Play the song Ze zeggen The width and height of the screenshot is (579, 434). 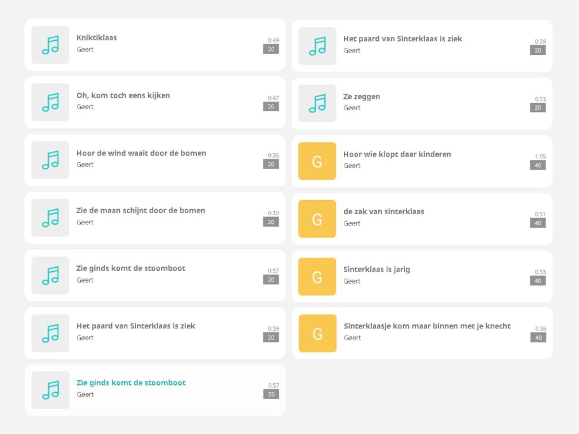(362, 97)
